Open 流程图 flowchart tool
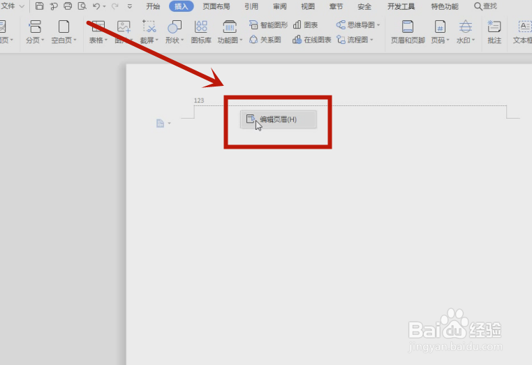Image resolution: width=532 pixels, height=365 pixels. coord(355,40)
